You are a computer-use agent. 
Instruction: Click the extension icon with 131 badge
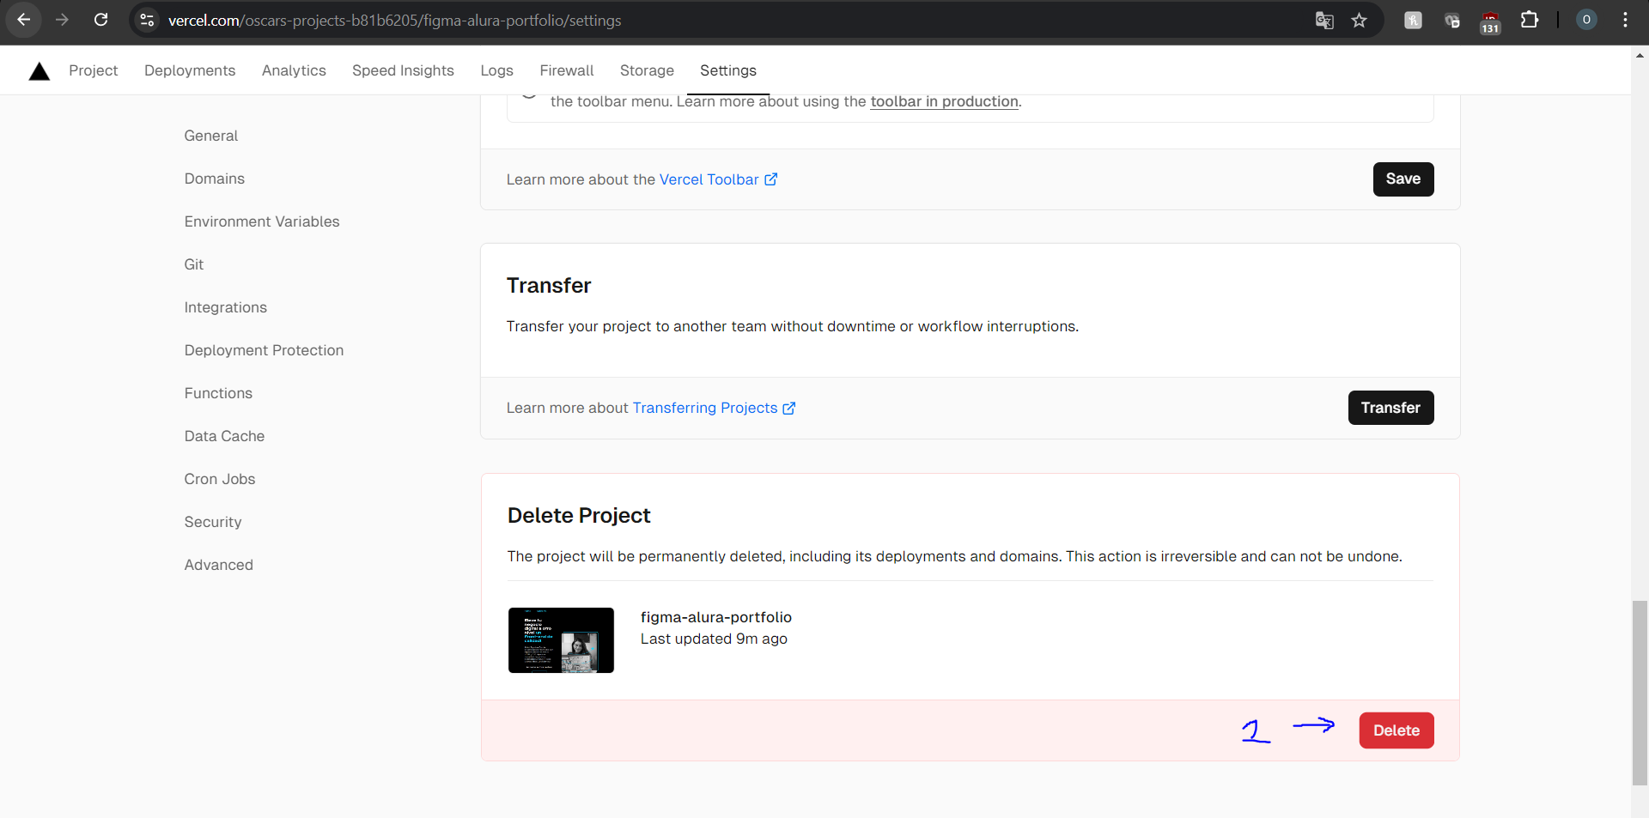coord(1490,21)
